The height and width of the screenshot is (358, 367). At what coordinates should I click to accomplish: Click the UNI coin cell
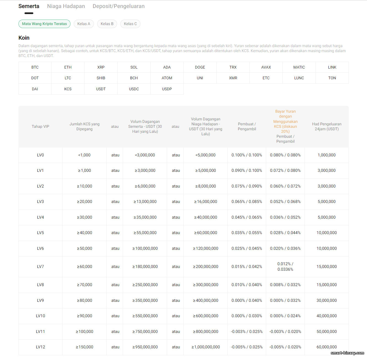[x=200, y=78]
